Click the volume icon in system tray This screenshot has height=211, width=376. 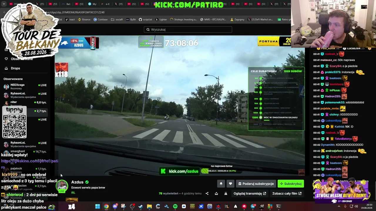[x=356, y=206]
